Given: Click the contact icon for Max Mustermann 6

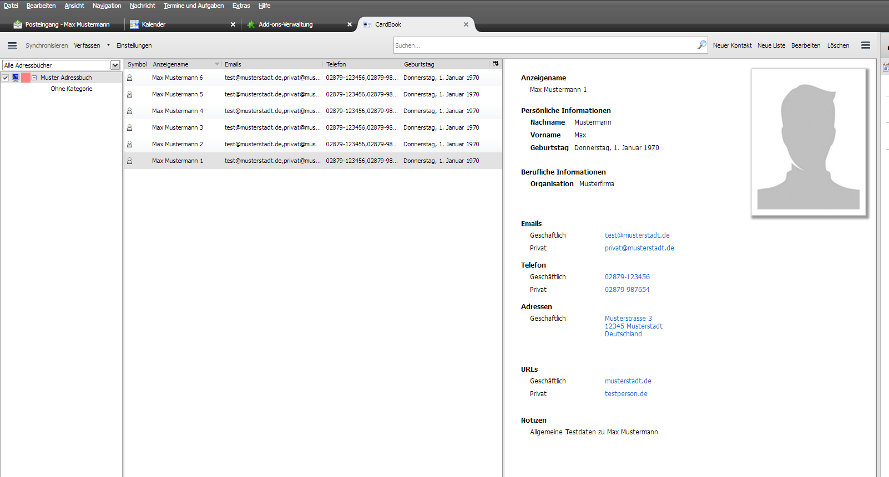Looking at the screenshot, I should click(130, 78).
